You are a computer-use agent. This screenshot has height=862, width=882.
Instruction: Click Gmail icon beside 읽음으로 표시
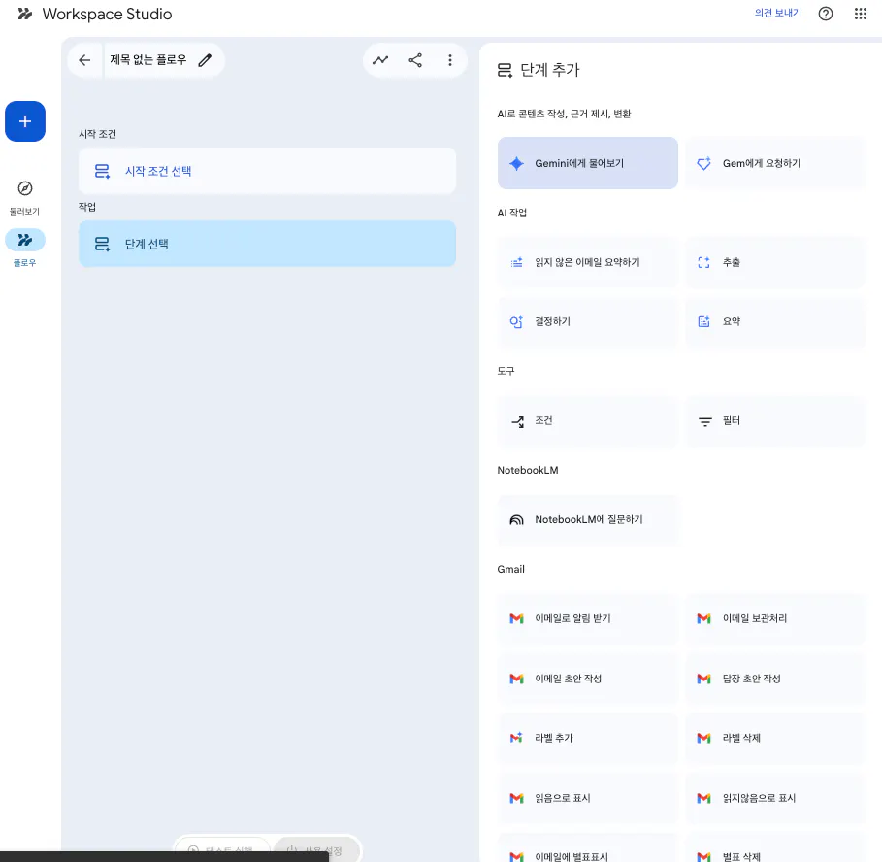(x=516, y=799)
